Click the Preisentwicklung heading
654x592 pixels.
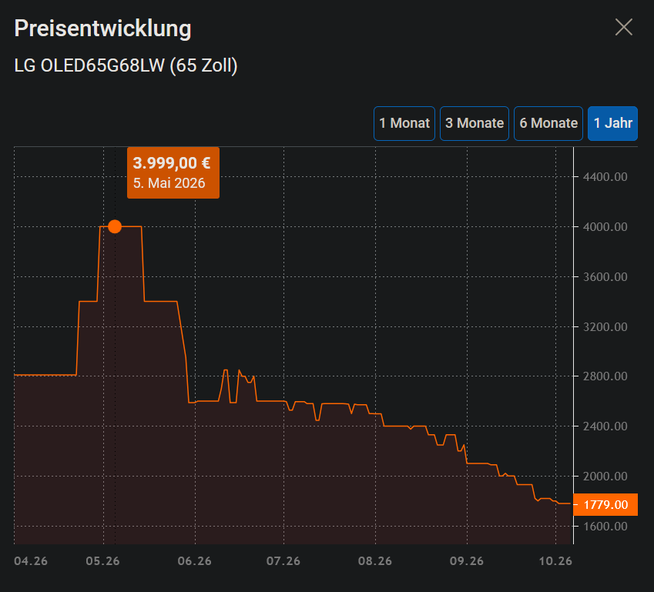tap(102, 28)
